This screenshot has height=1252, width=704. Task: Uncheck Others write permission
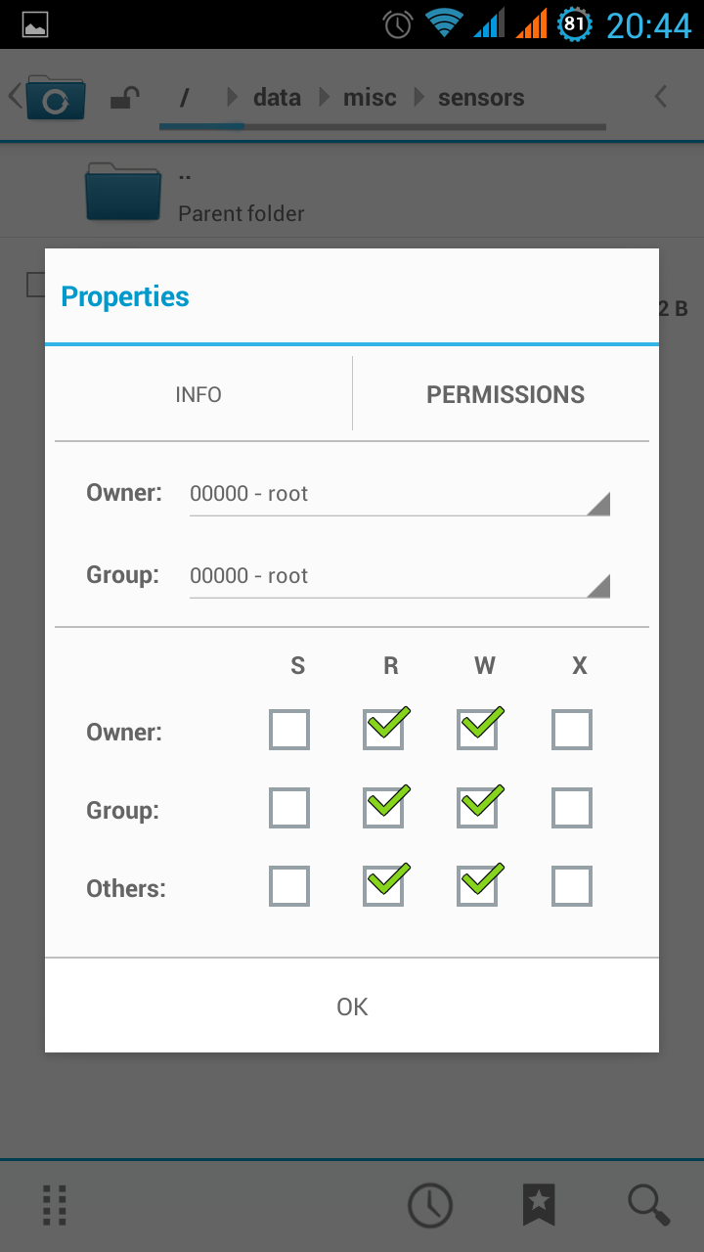(477, 886)
